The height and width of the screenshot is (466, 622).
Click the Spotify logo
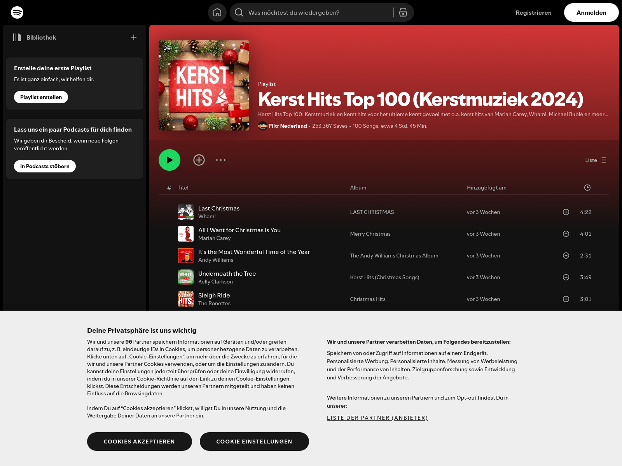click(17, 12)
